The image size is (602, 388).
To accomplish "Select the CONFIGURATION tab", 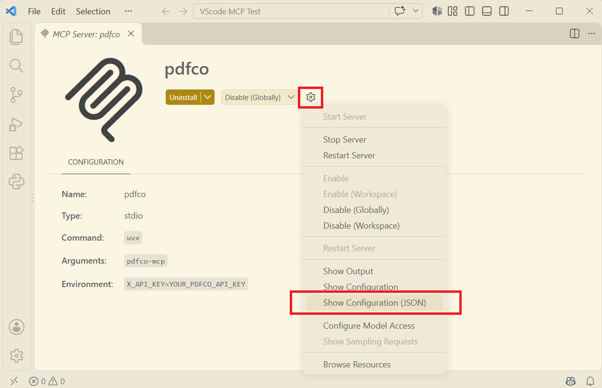I will point(96,162).
